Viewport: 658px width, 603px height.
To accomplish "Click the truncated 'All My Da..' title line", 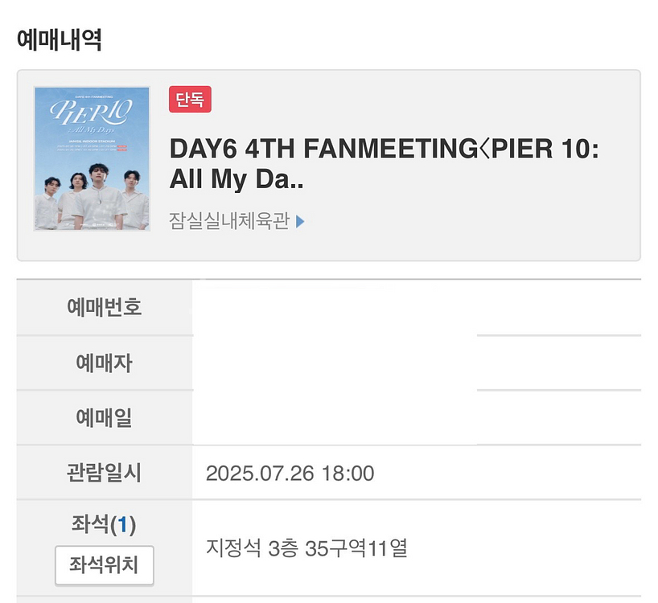I will tap(236, 179).
